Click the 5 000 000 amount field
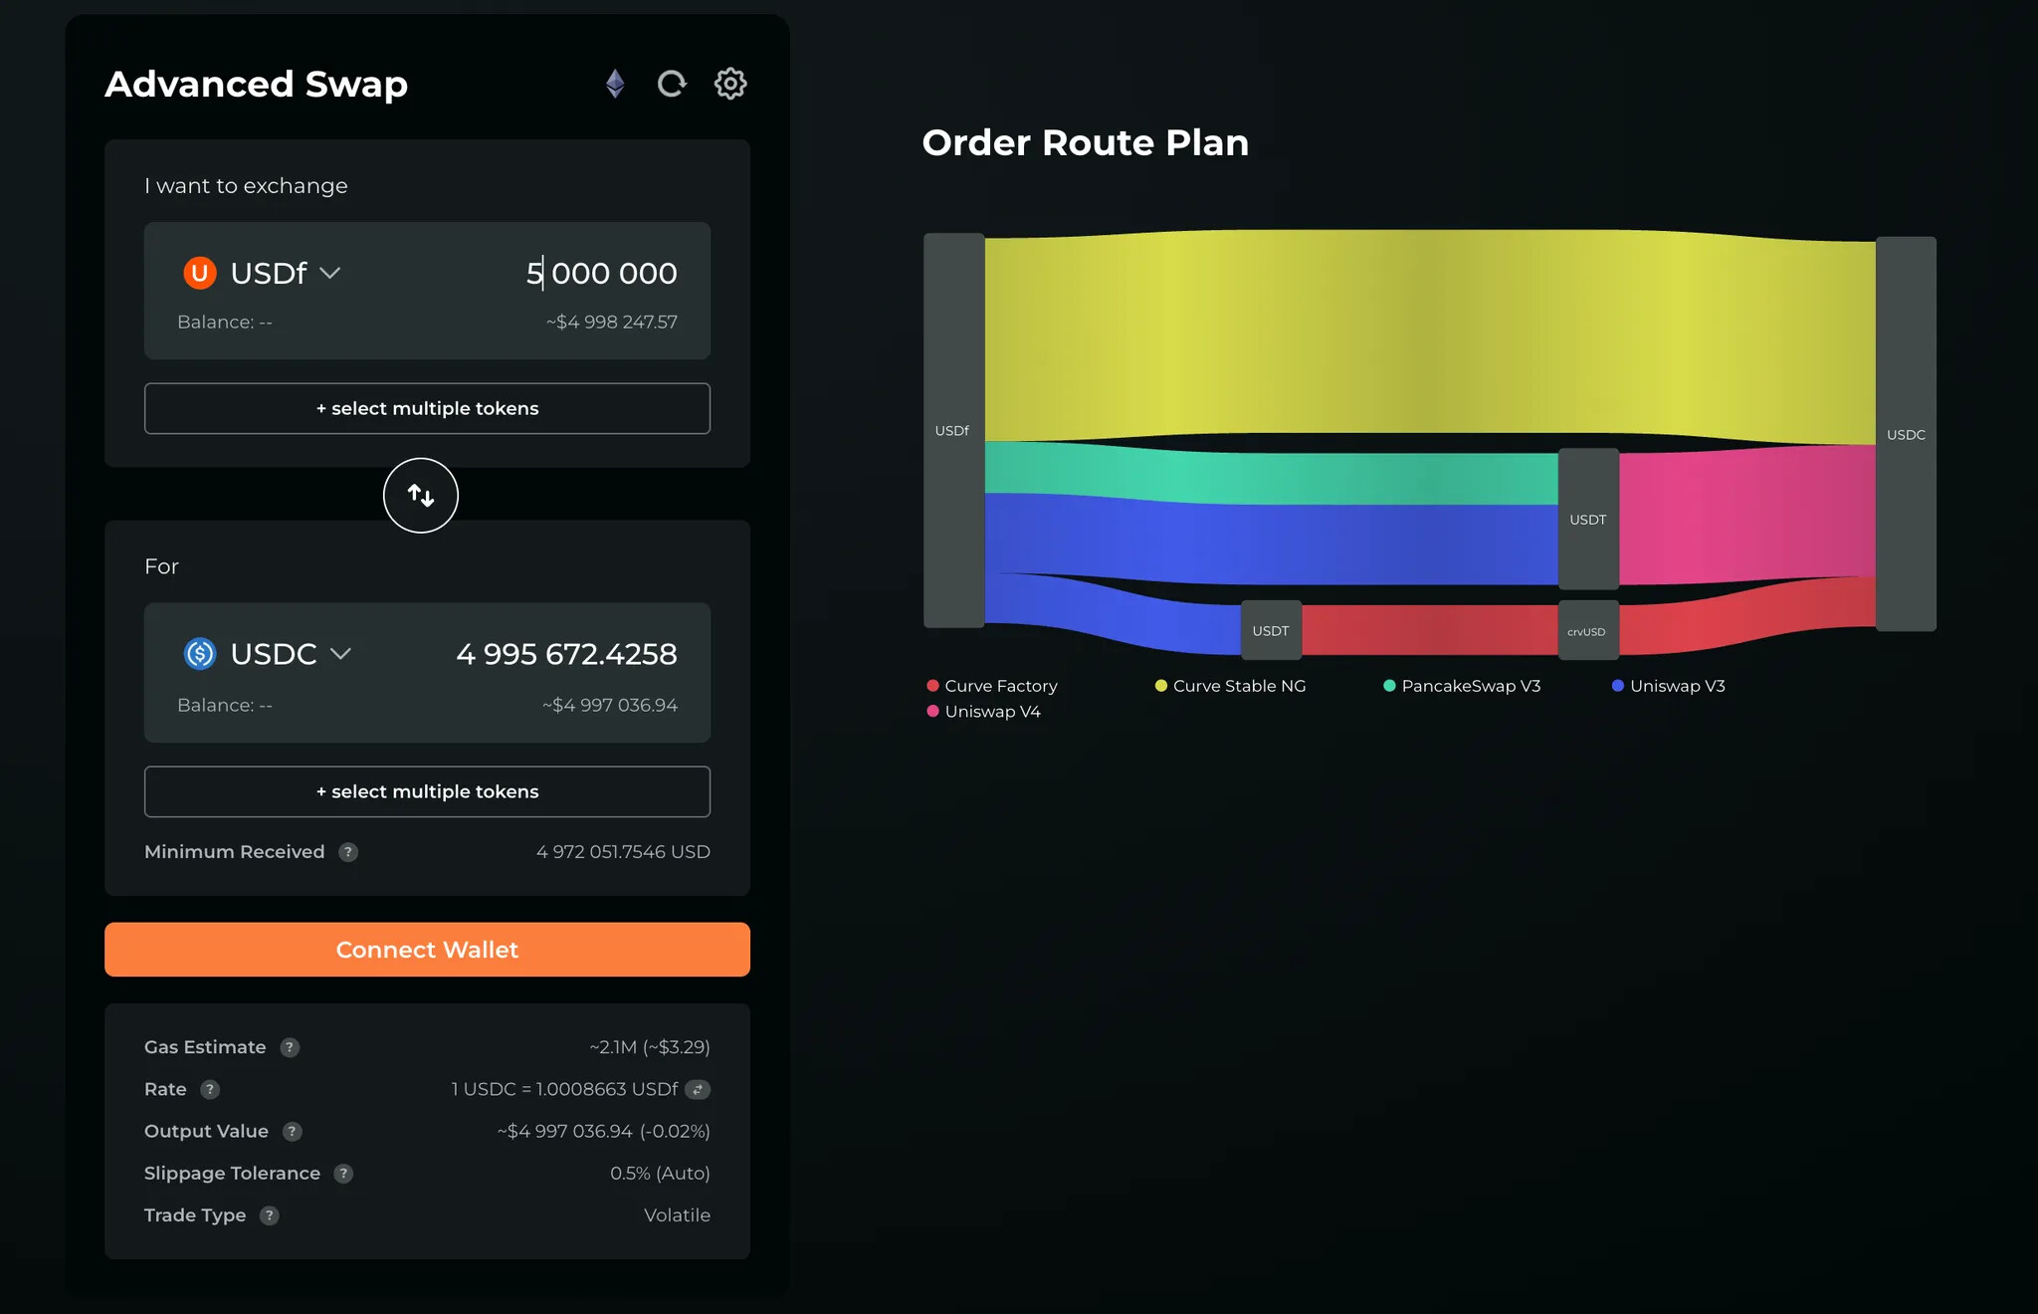The height and width of the screenshot is (1314, 2038). pos(601,273)
